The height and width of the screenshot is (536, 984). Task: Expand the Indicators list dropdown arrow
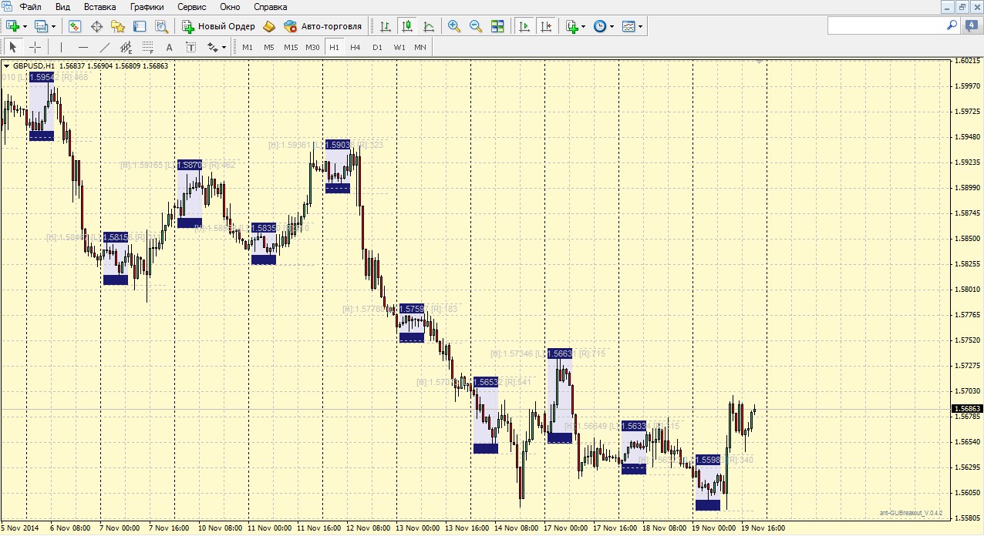[583, 26]
